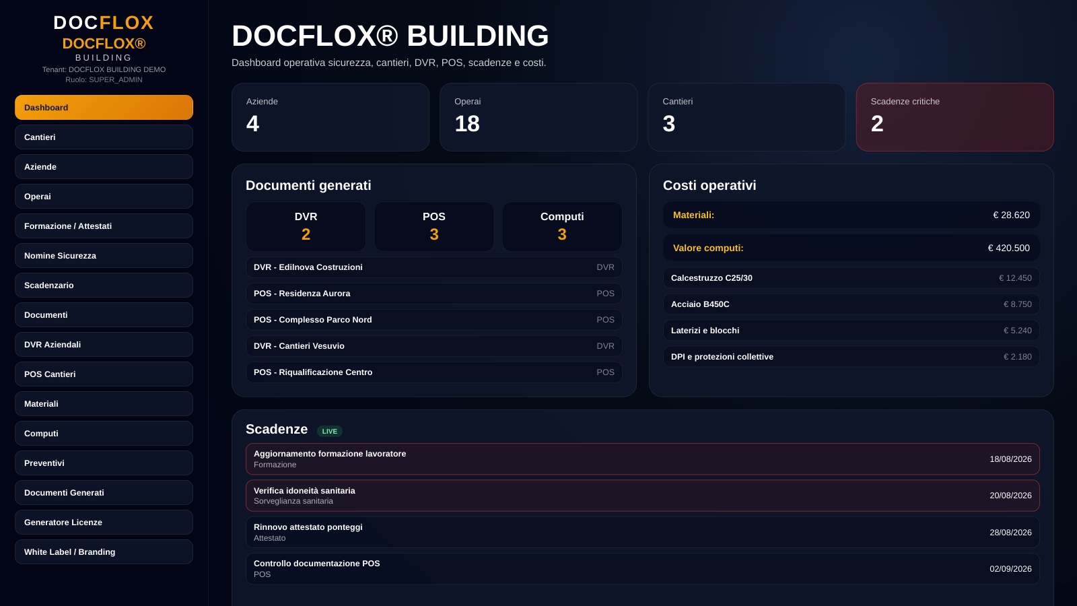Click the Materiali € 28.620 row
The image size is (1077, 606).
852,215
